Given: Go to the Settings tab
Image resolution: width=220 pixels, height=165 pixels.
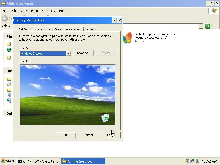Looking at the screenshot, I should [90, 29].
